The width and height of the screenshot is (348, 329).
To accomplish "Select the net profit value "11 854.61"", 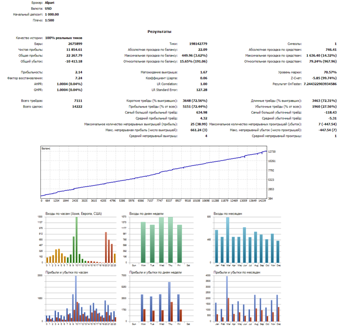I will click(x=74, y=50).
